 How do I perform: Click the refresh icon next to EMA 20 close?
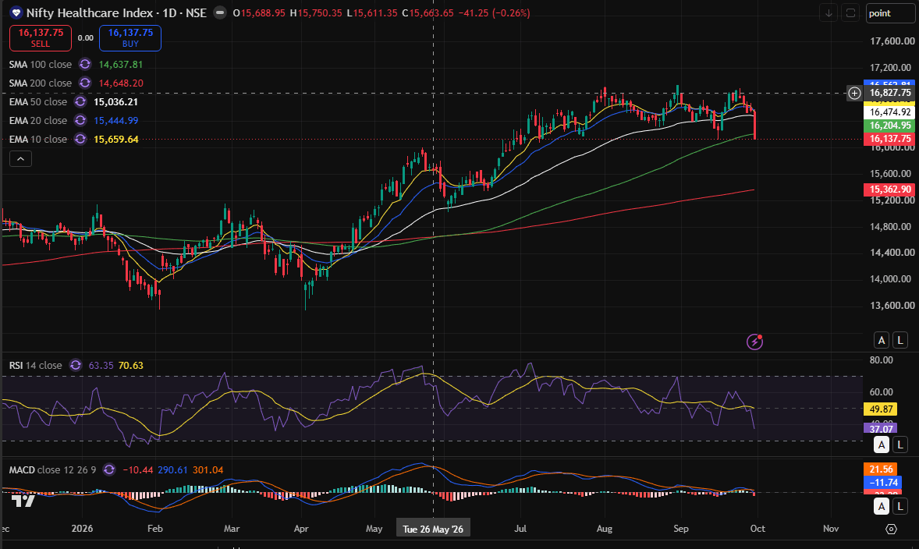(x=80, y=121)
